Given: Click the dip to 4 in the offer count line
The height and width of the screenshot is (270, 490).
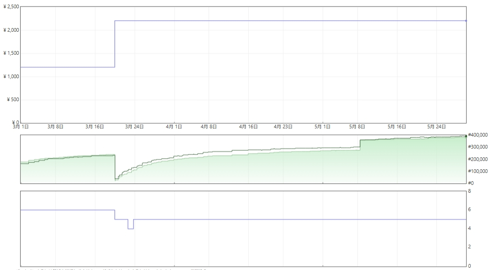Looking at the screenshot, I should tap(130, 229).
